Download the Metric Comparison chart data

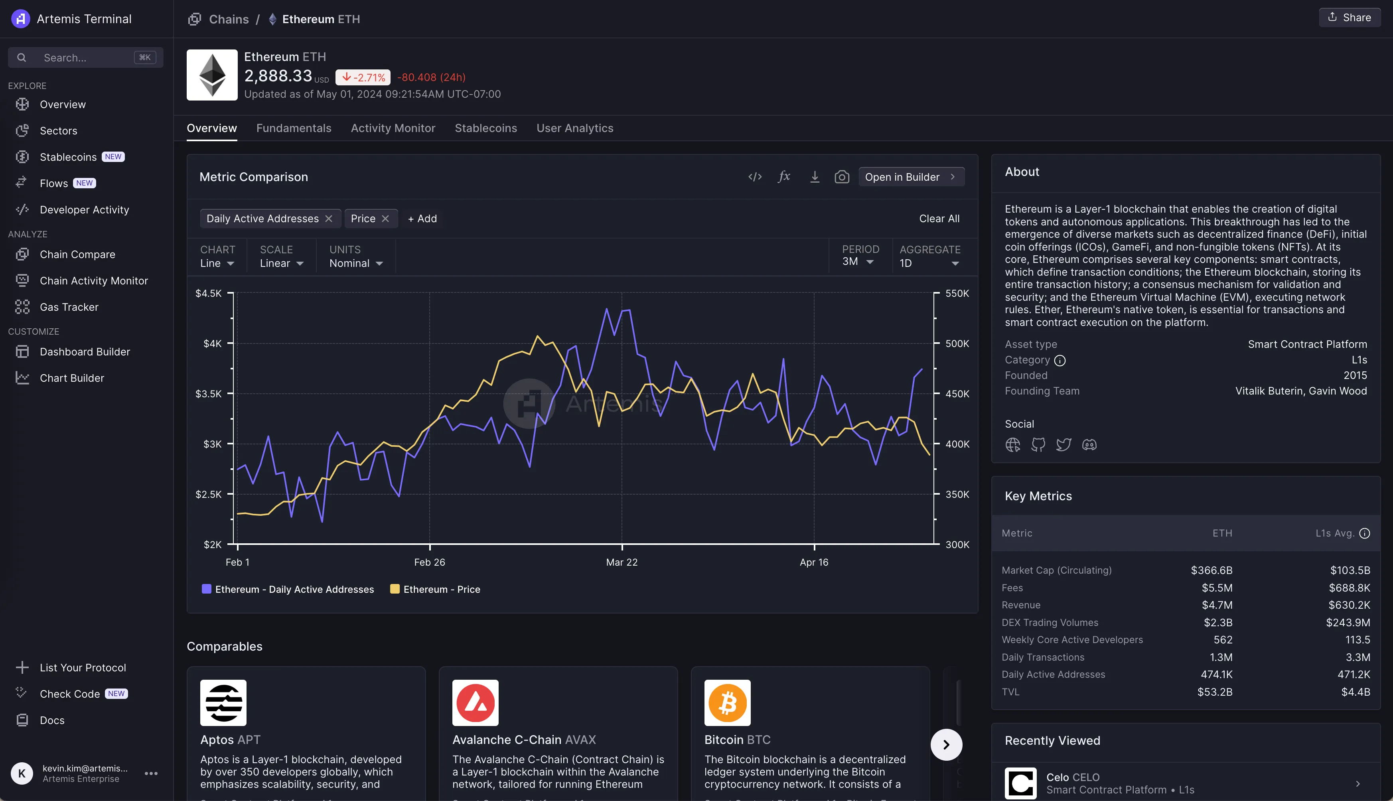[815, 177]
